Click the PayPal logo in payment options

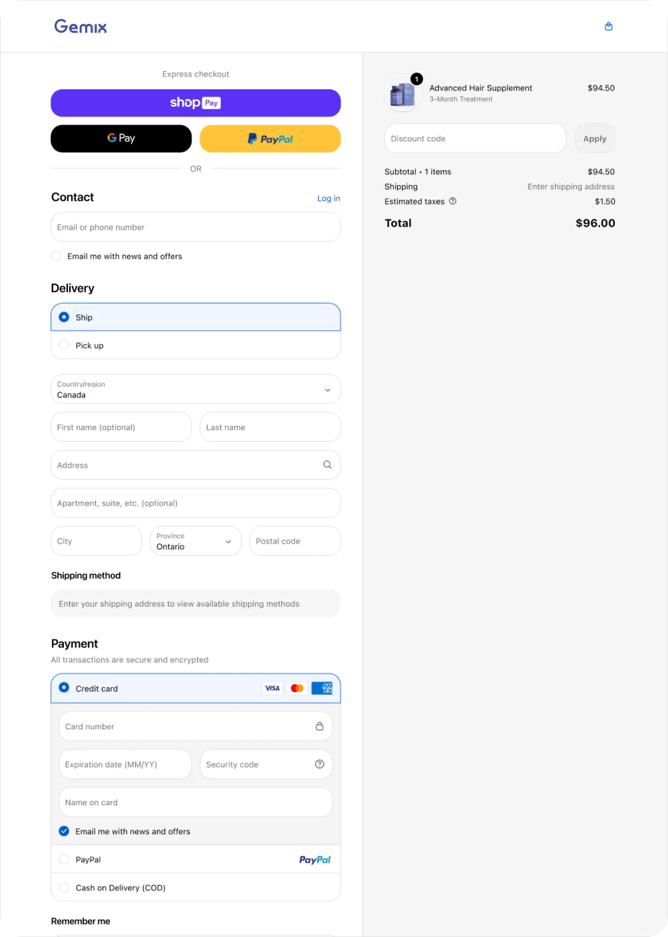pos(314,859)
